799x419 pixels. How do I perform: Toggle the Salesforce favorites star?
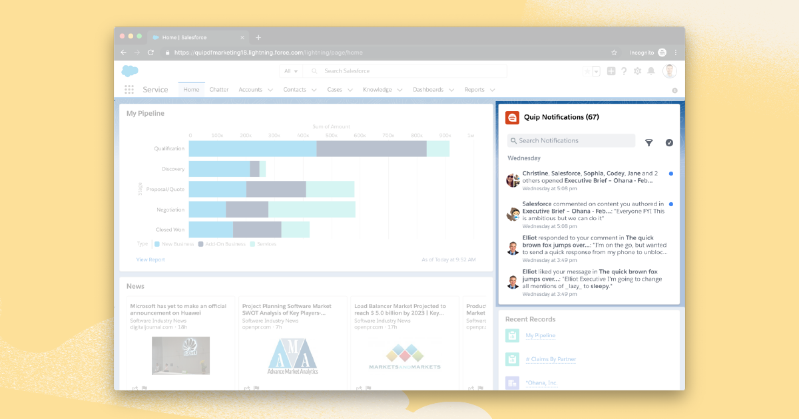(587, 71)
